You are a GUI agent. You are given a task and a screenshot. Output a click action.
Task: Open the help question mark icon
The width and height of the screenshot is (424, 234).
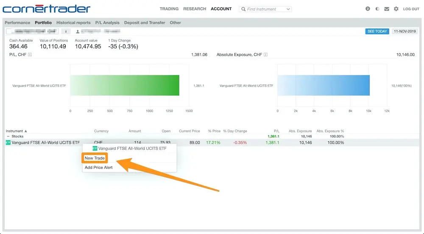368,9
